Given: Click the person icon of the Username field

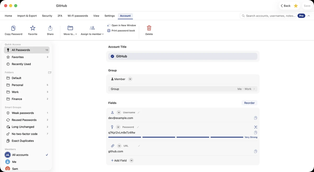Looking at the screenshot, I should click(112, 112).
